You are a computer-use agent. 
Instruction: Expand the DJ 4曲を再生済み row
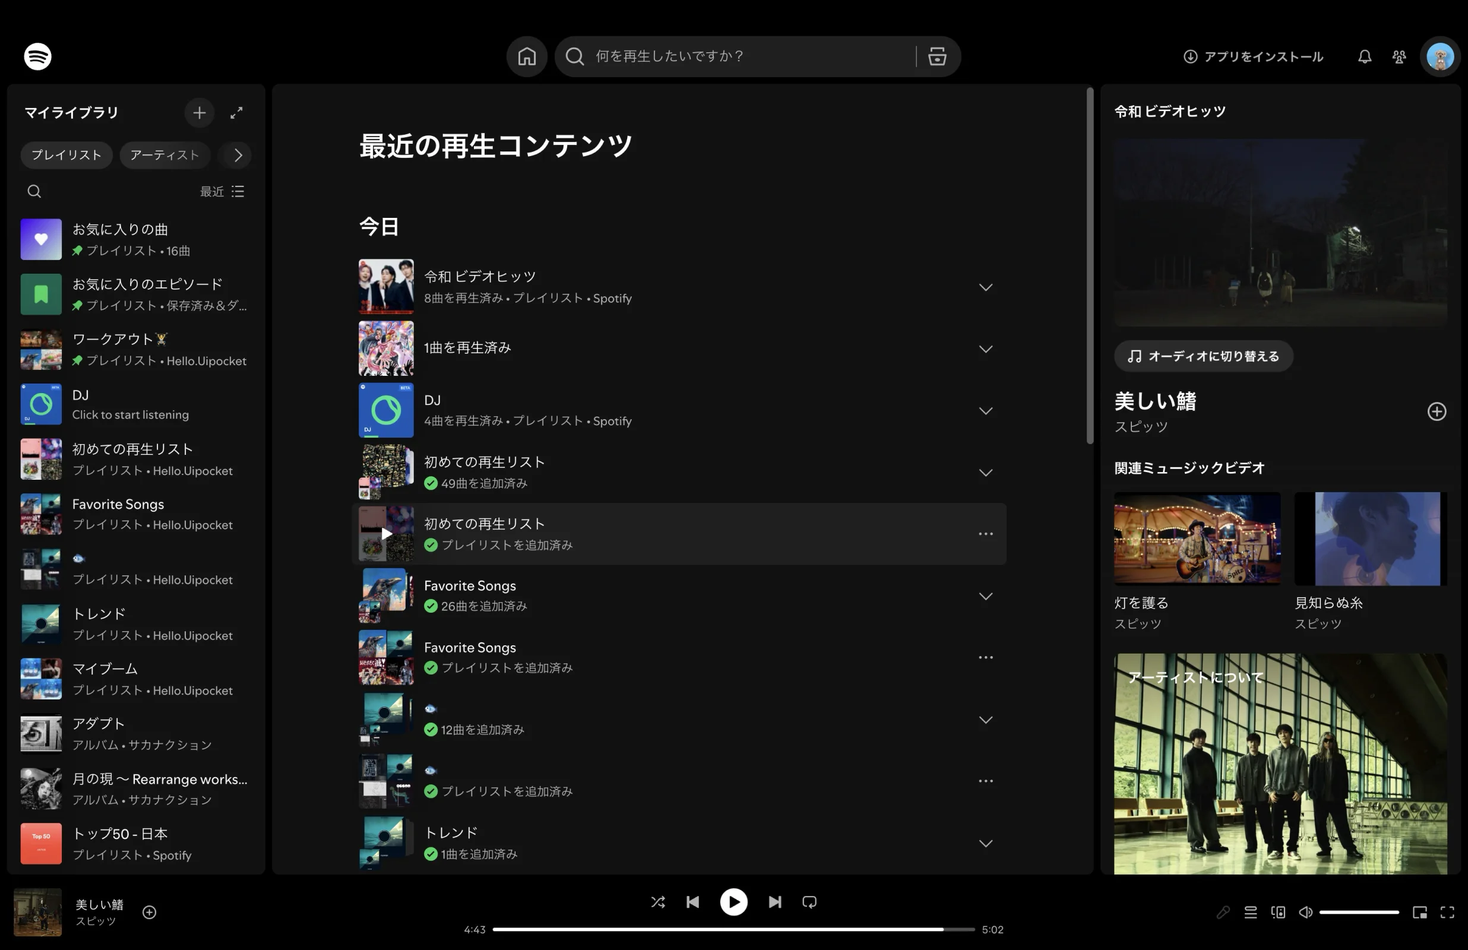tap(986, 411)
